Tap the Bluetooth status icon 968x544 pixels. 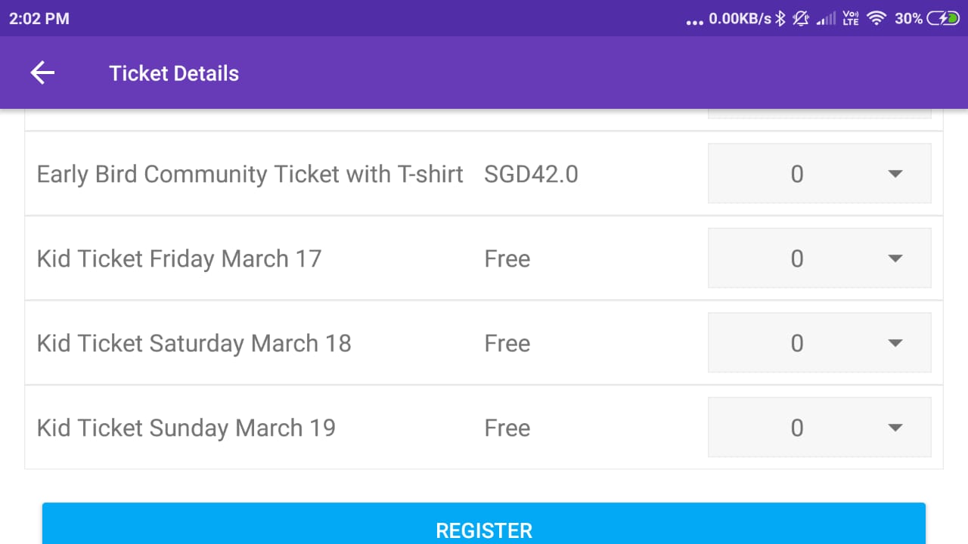(780, 19)
